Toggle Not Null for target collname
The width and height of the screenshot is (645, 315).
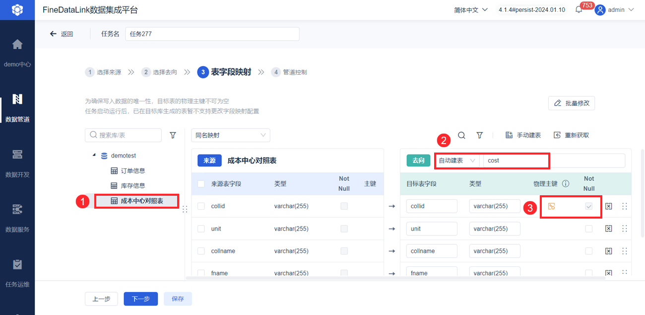click(589, 251)
